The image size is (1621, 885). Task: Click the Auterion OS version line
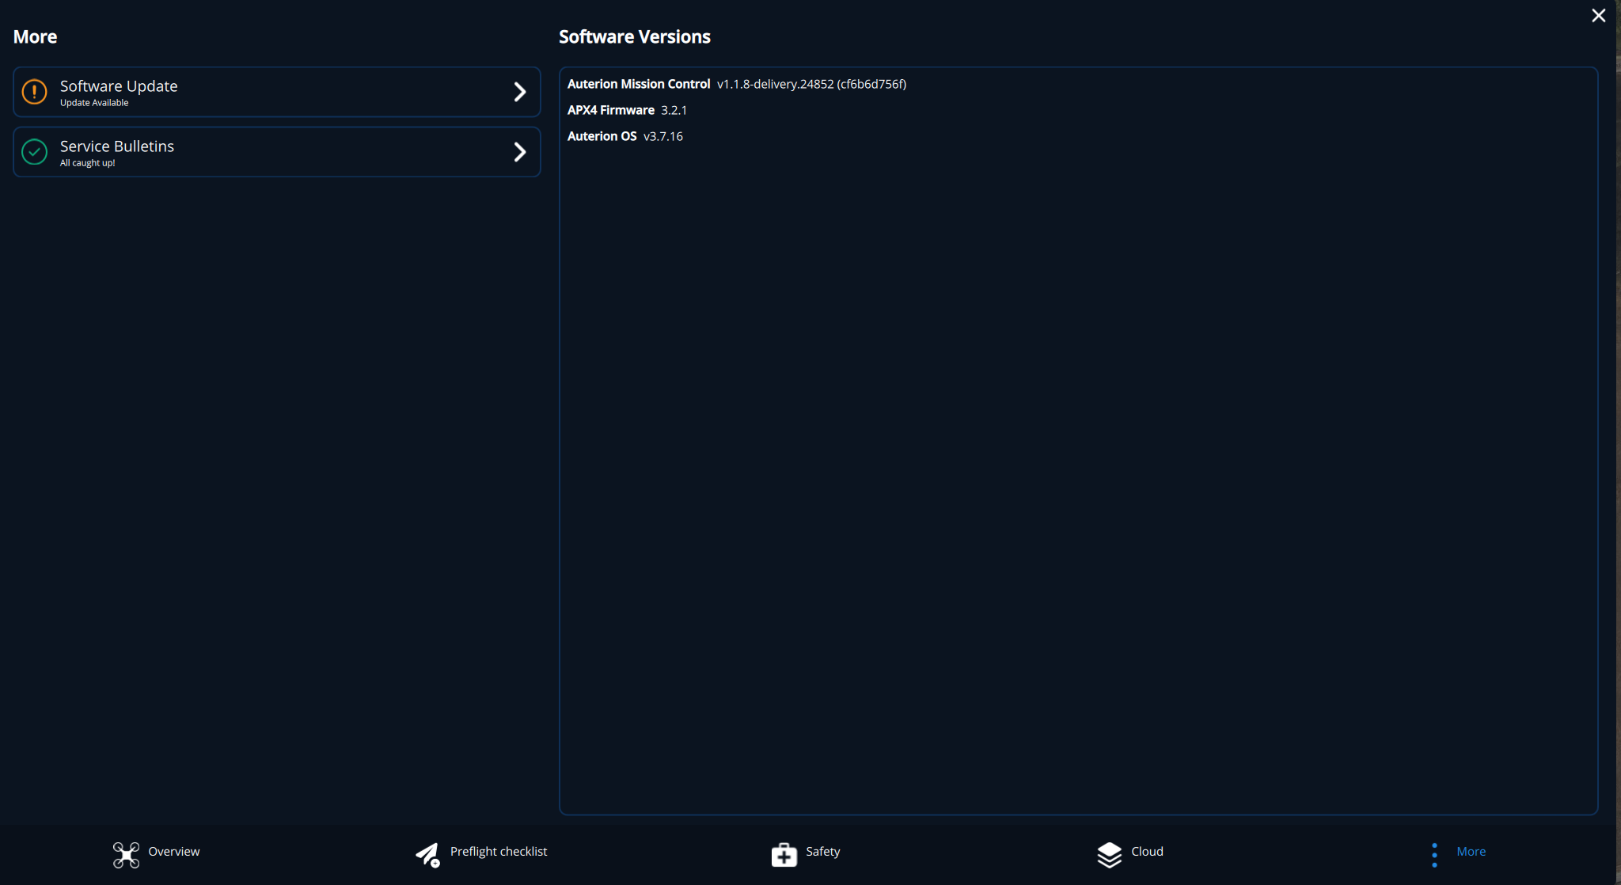pyautogui.click(x=625, y=136)
